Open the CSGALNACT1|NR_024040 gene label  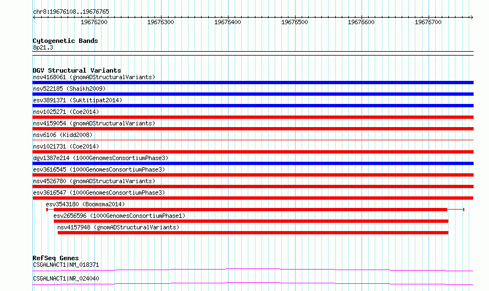pyautogui.click(x=66, y=278)
